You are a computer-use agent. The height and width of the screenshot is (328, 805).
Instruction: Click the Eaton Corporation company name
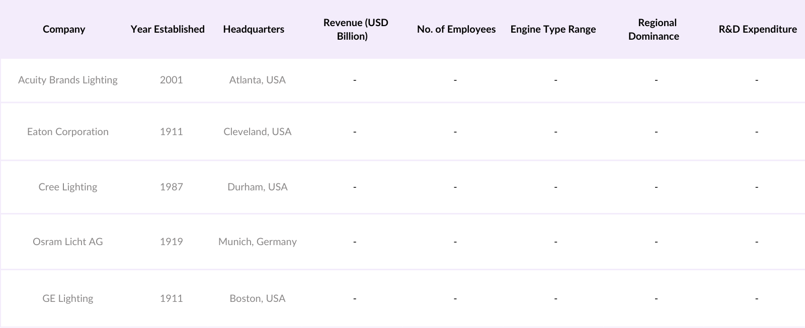[68, 132]
